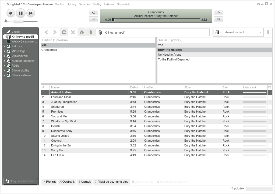Open the Soubor menu

pyautogui.click(x=60, y=4)
